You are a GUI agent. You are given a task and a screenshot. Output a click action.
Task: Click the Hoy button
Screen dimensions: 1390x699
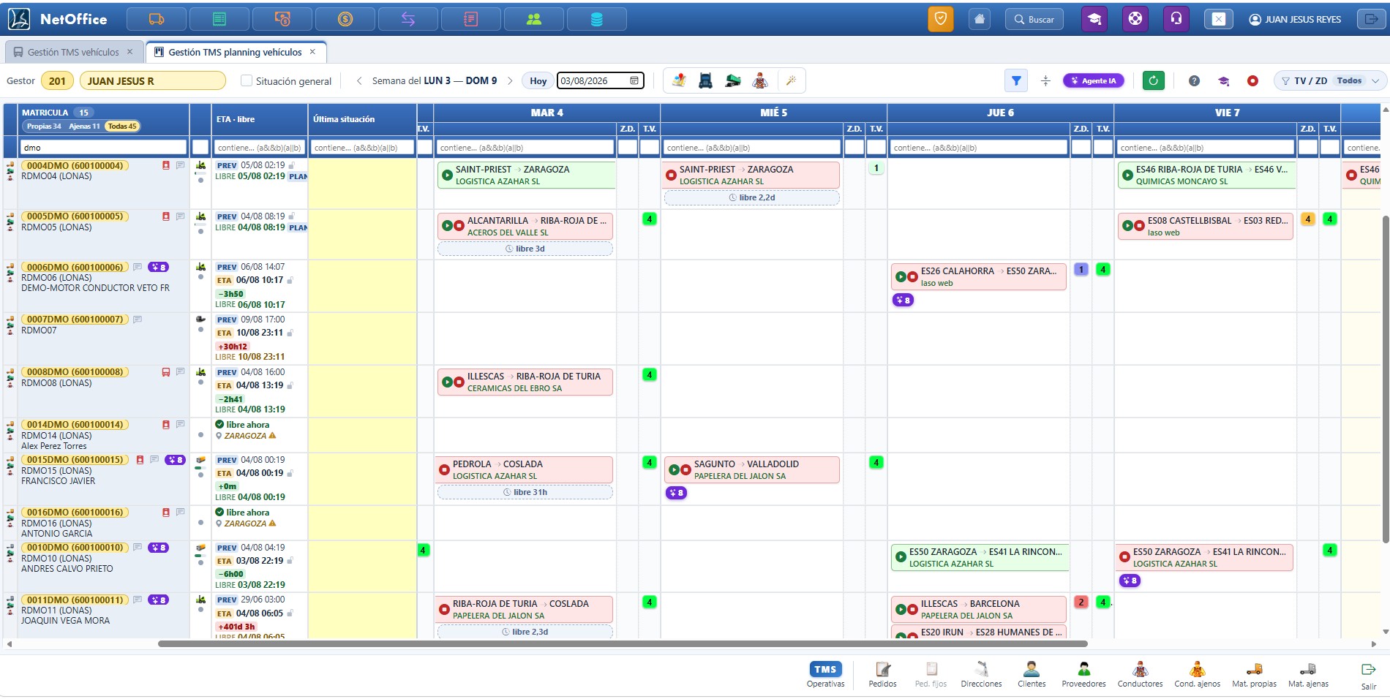point(538,80)
